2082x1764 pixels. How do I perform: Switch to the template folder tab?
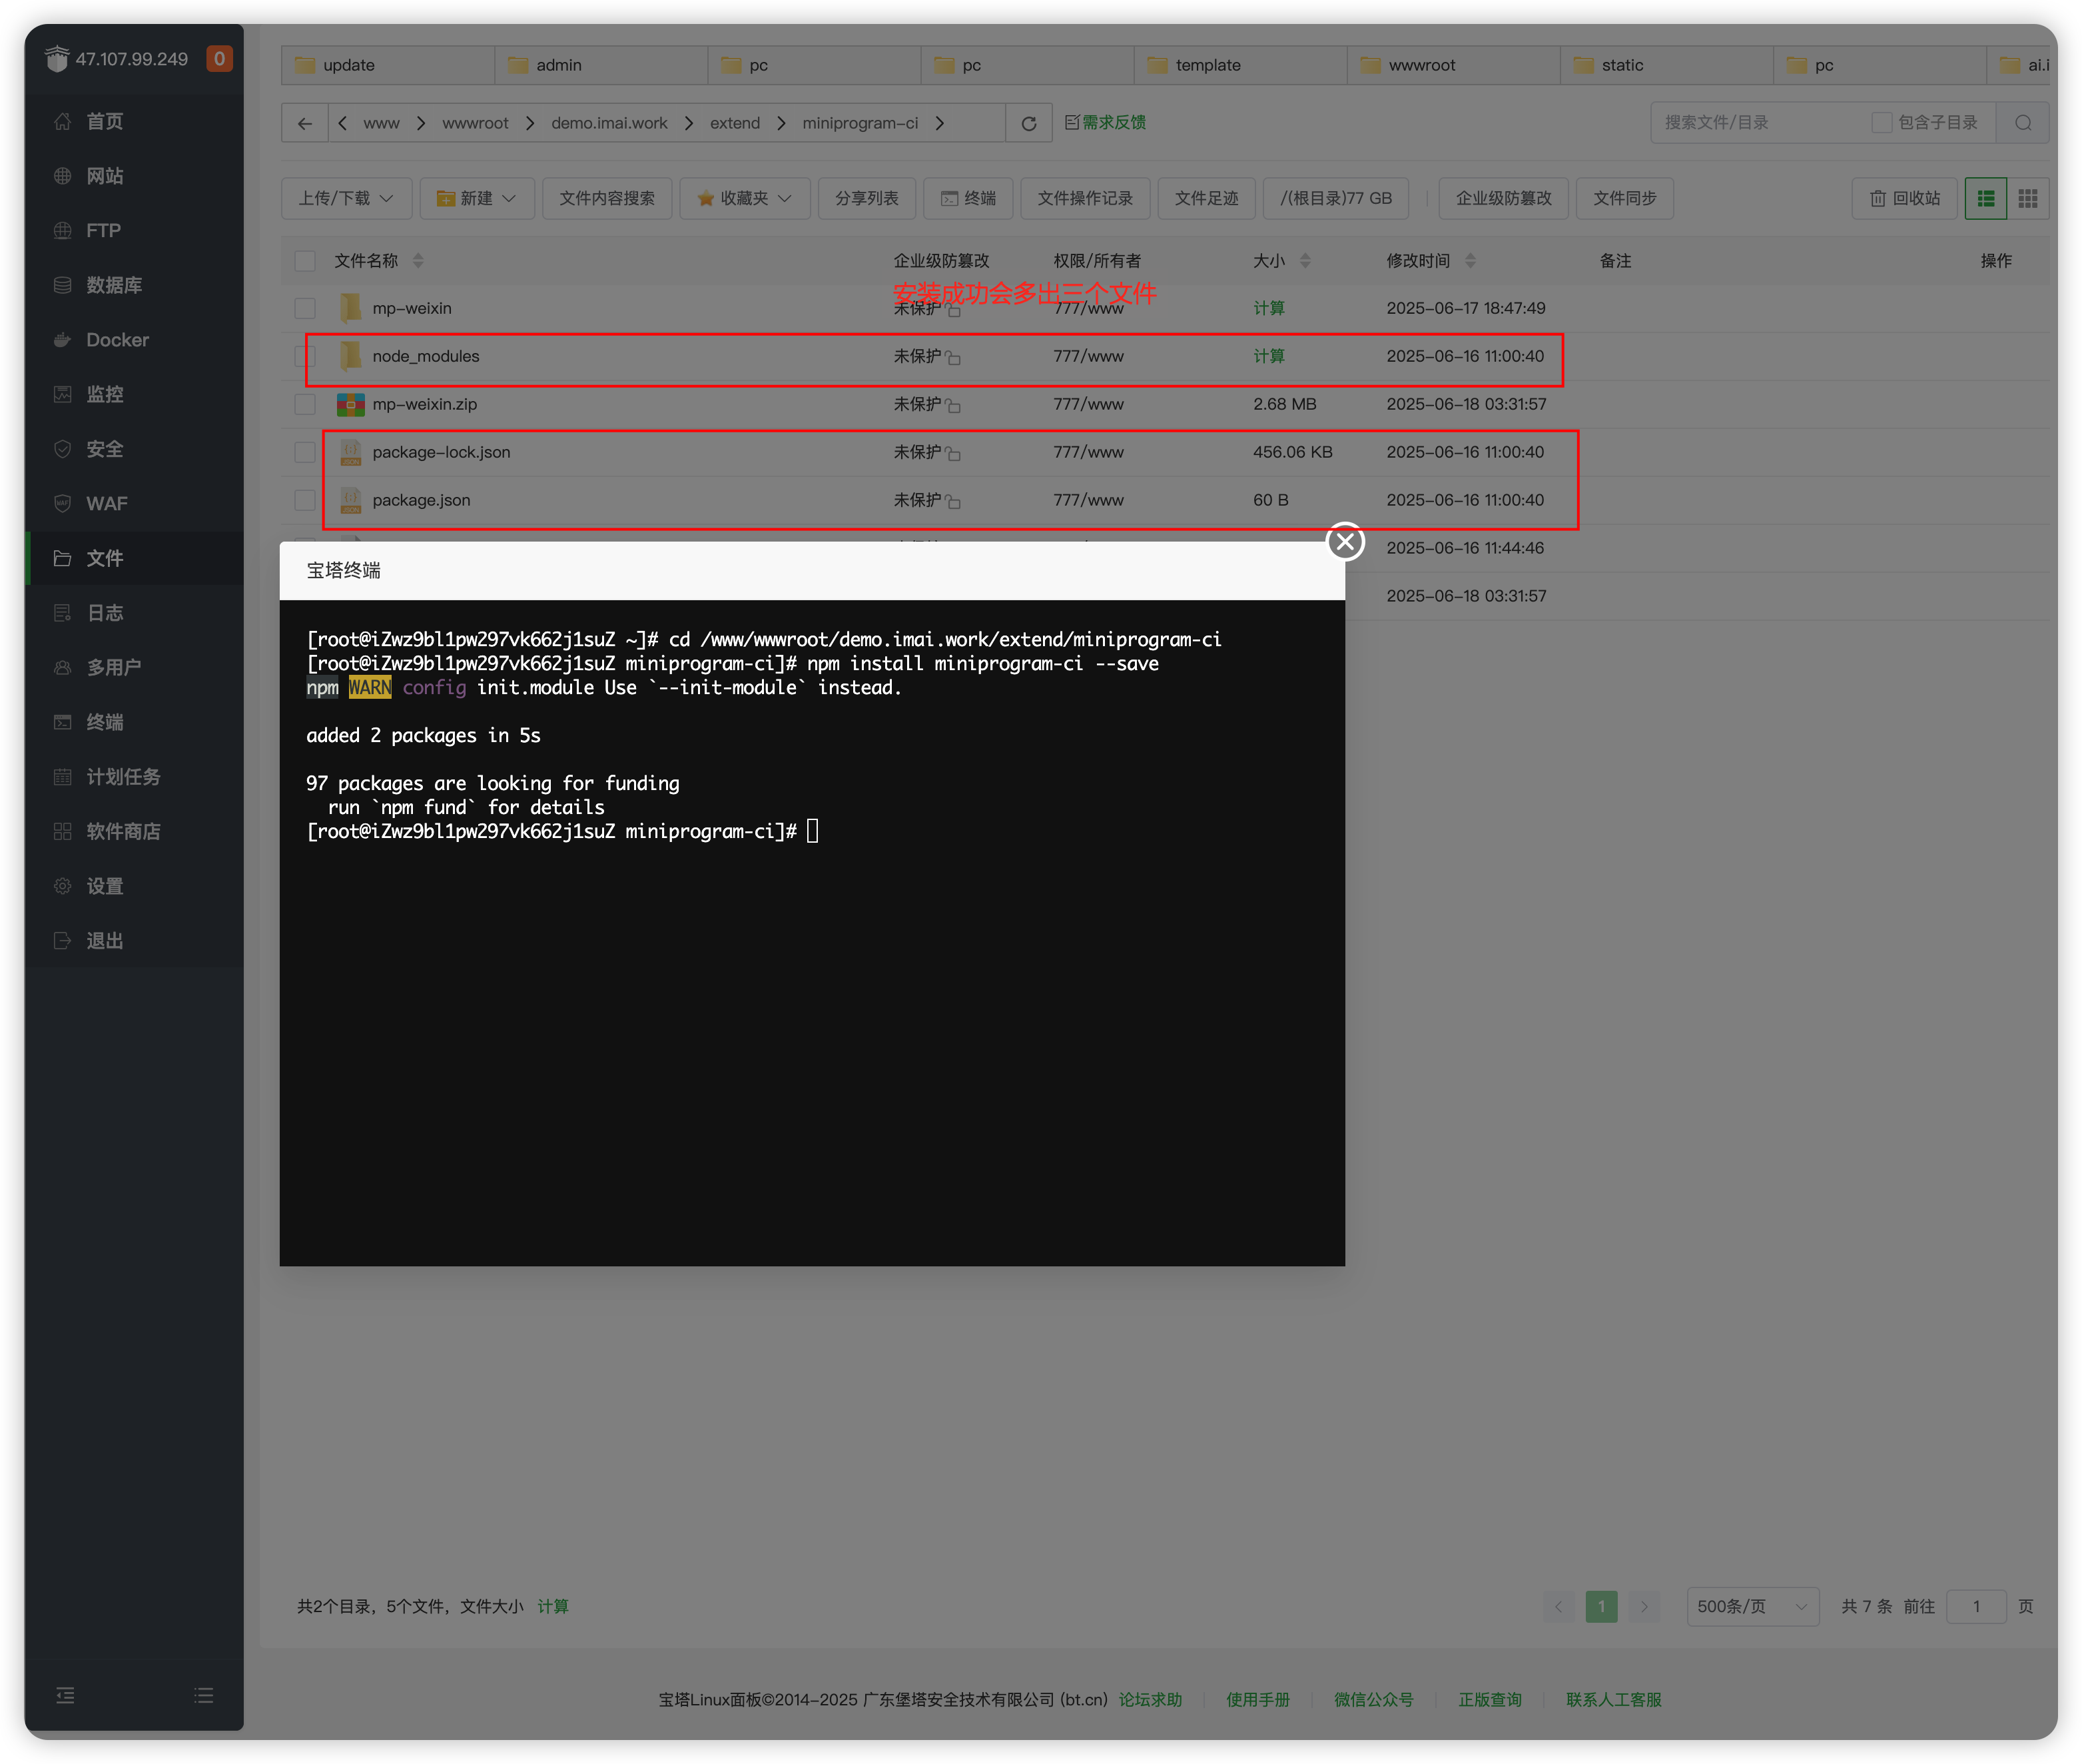[1208, 65]
